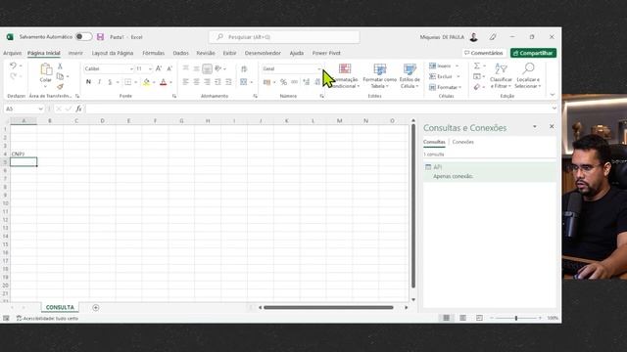Click the Accounting number format icon
This screenshot has height=352, width=627.
coord(267,82)
